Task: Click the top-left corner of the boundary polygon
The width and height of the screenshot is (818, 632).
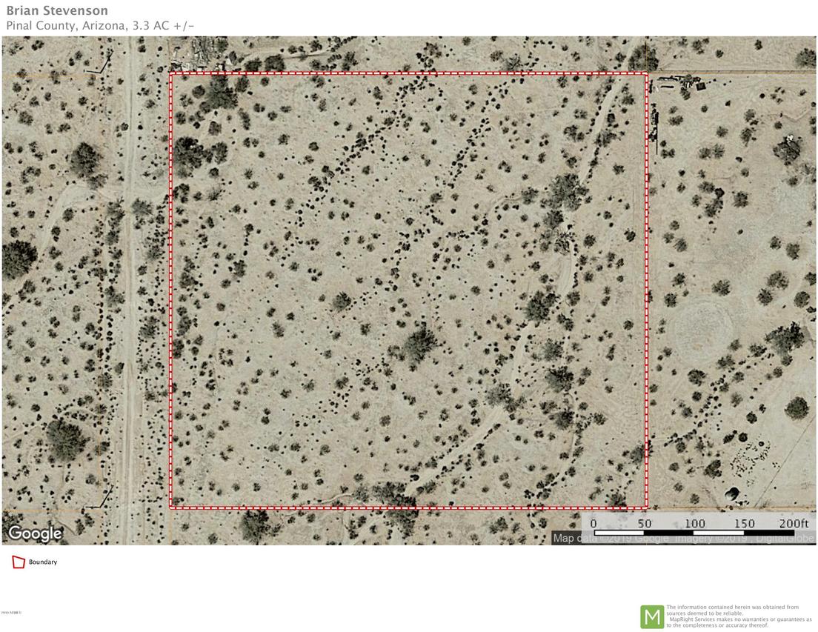Action: click(x=172, y=73)
